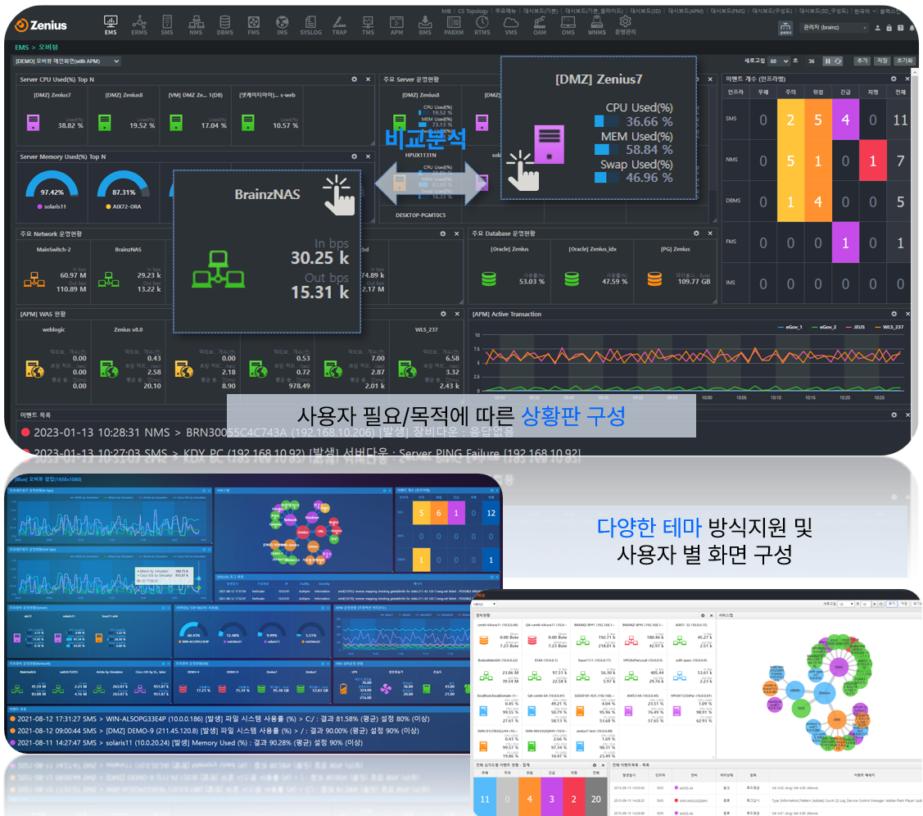Open the SMS server module icon
The image size is (923, 816).
coord(167,25)
